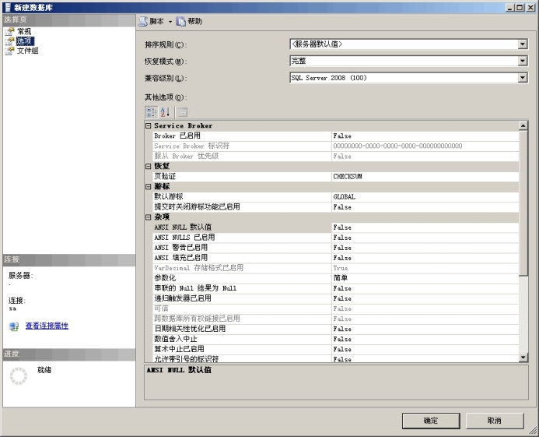Screen dimensions: 539x437
Task: Click the property grid scrollbar thumb
Action: tap(523, 203)
